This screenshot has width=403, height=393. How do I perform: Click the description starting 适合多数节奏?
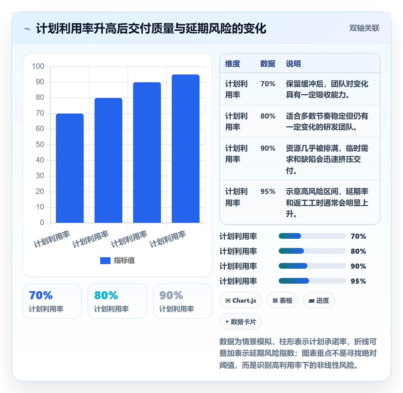tap(327, 121)
